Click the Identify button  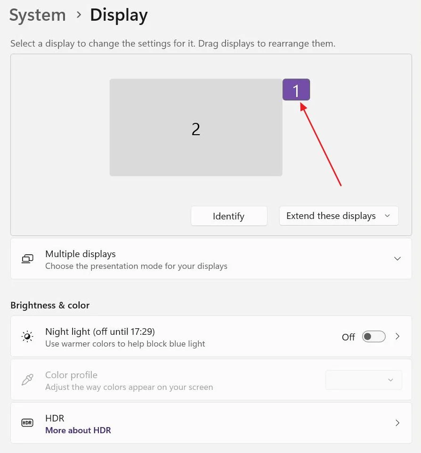tap(229, 216)
